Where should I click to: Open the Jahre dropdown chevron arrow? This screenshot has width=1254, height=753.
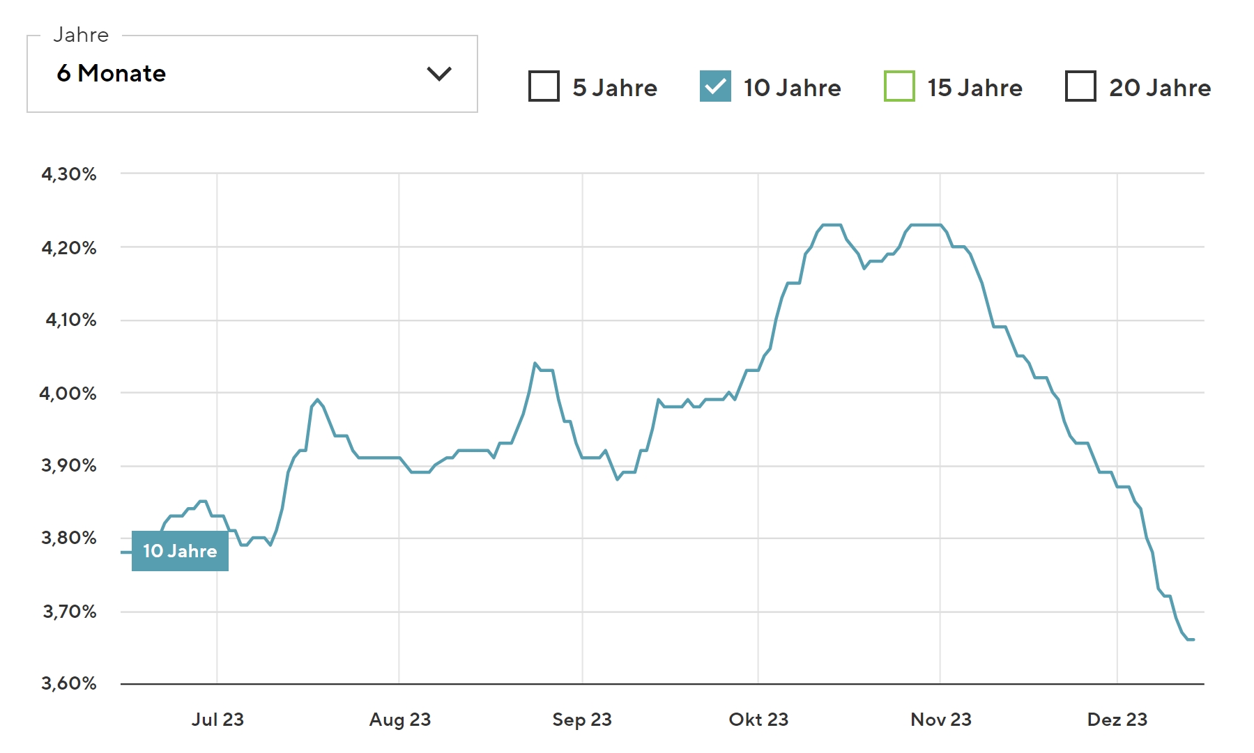tap(438, 74)
